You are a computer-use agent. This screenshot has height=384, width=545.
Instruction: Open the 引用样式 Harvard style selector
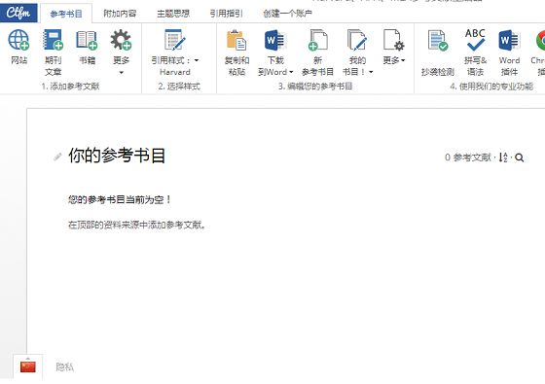(x=175, y=52)
